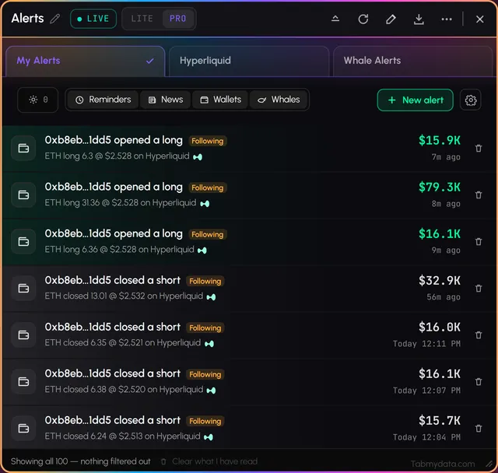Toggle the LIVE indicator
This screenshot has height=473, width=498.
93,19
